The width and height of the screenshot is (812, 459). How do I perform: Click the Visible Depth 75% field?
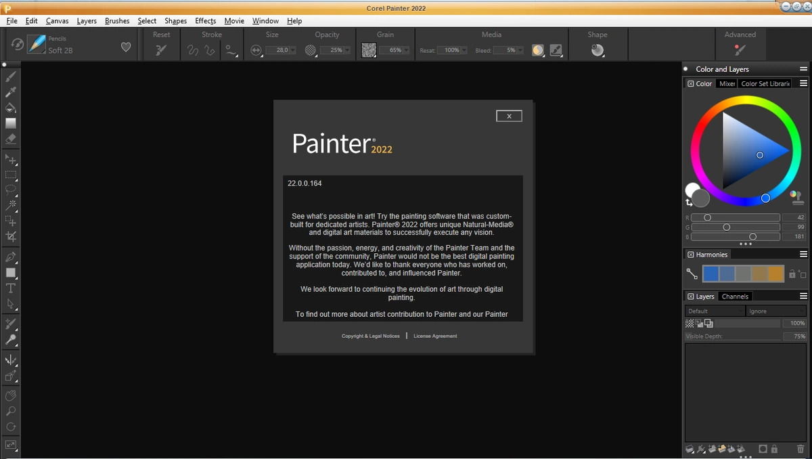[x=794, y=336]
